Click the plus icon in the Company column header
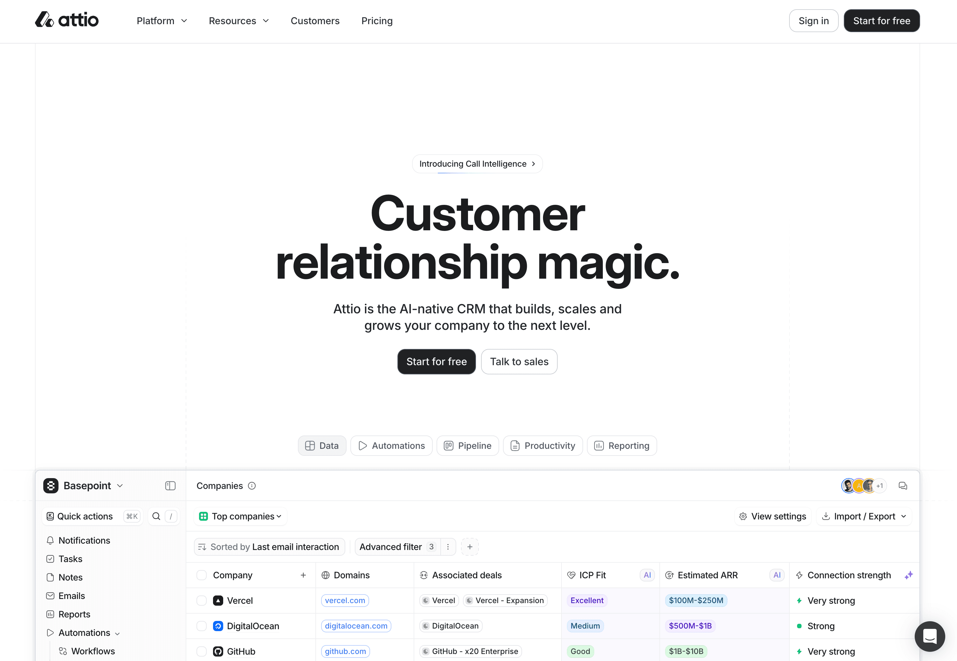Viewport: 957px width, 661px height. [303, 575]
